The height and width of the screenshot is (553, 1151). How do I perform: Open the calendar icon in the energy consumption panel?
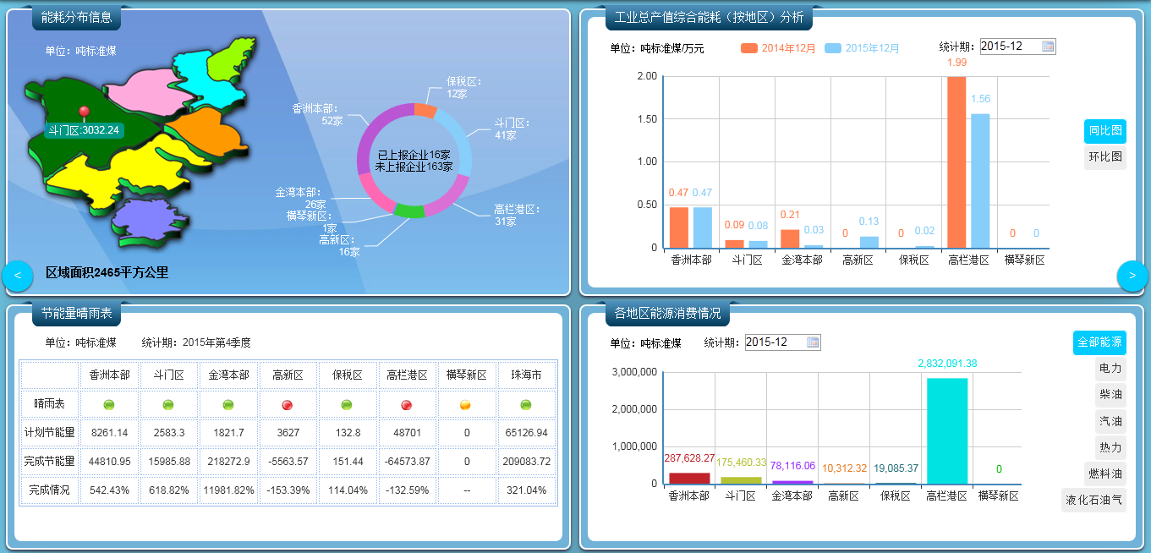pyautogui.click(x=813, y=342)
